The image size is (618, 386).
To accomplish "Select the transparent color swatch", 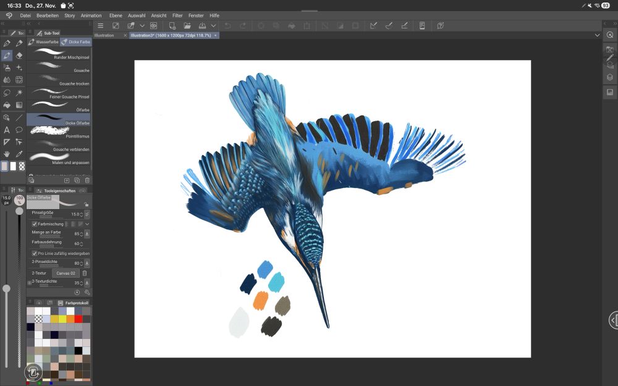I will [x=22, y=166].
